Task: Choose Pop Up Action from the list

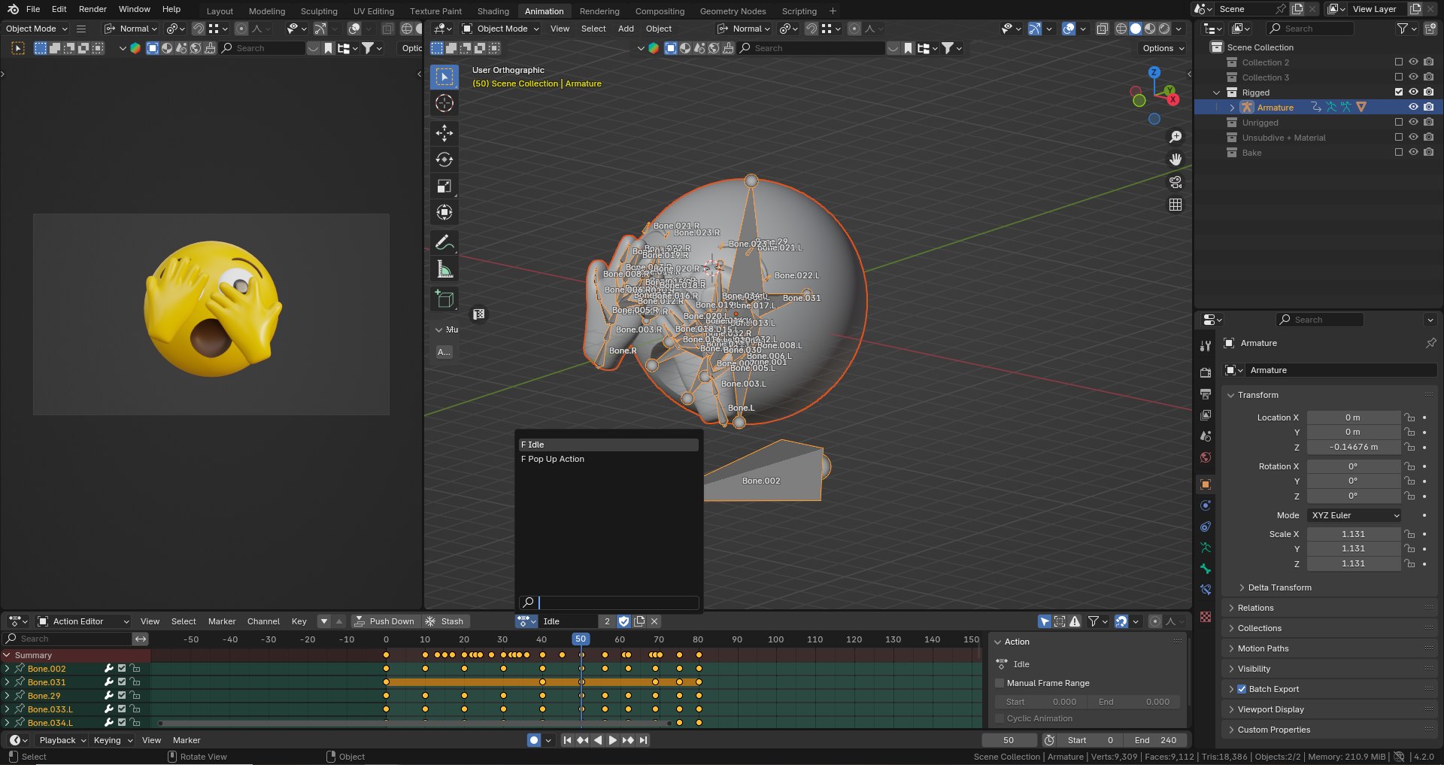Action: [608, 459]
